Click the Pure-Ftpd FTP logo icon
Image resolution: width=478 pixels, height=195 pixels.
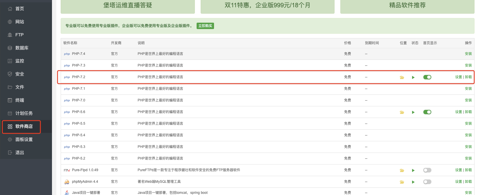(67, 170)
